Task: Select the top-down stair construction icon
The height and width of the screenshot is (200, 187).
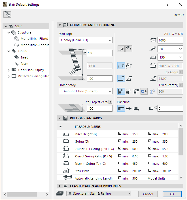Action: [x=129, y=49]
